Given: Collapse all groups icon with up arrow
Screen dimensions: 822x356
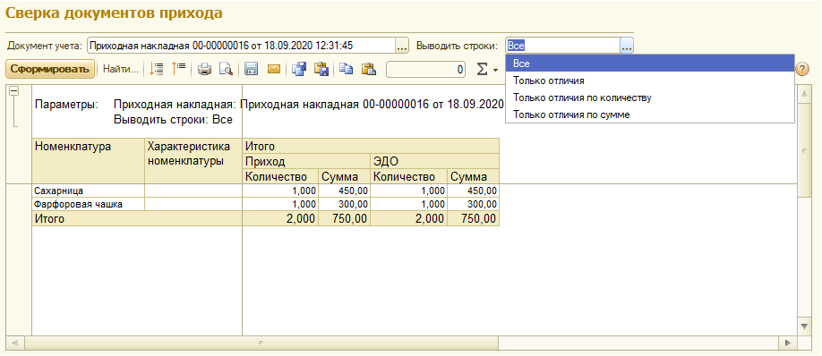Looking at the screenshot, I should tap(179, 69).
